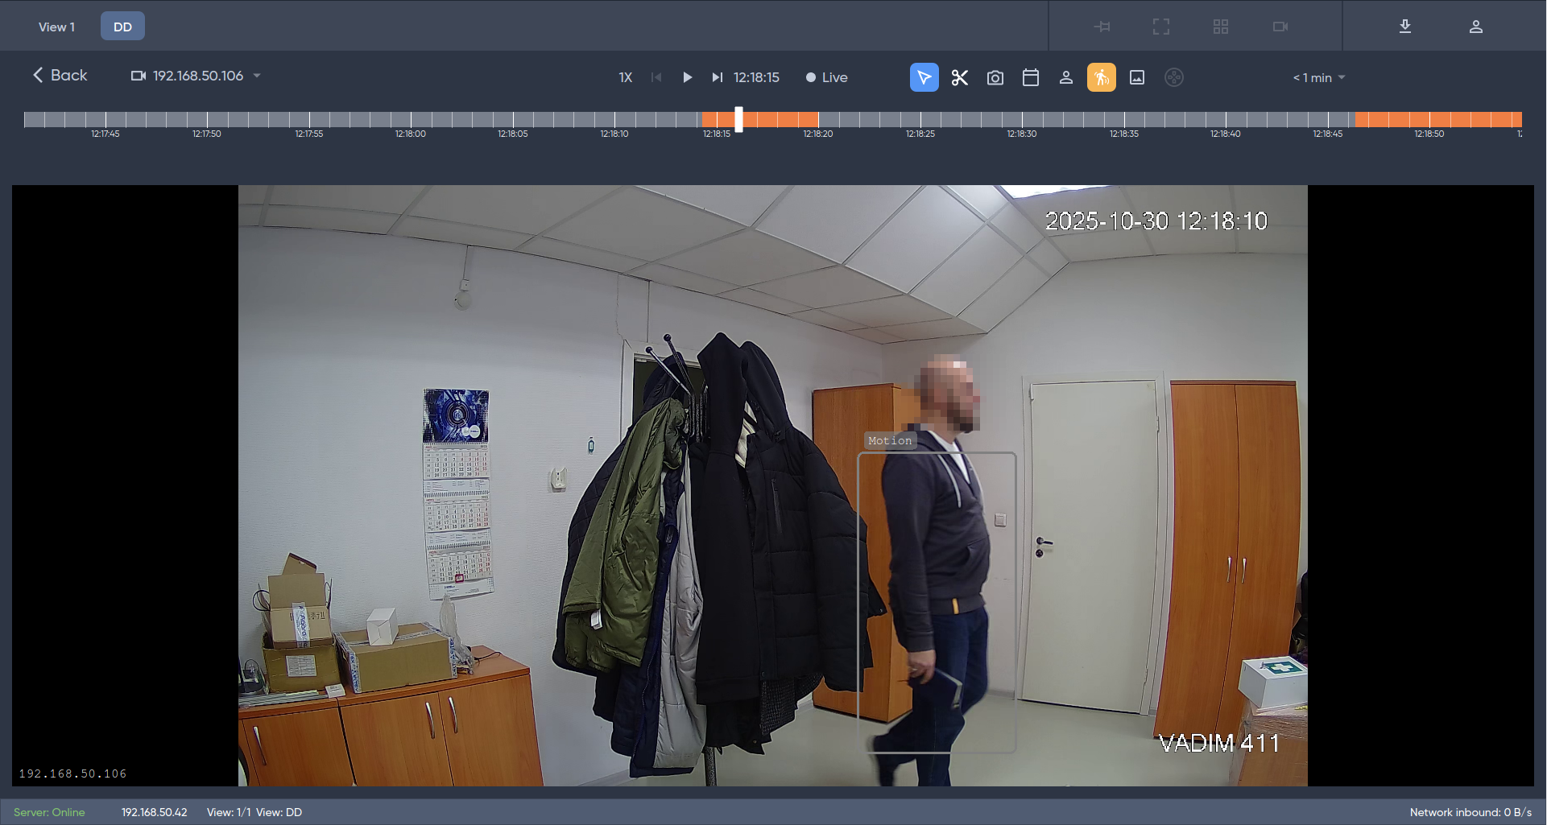Change the 1X playback speed
1547x825 pixels.
626,77
